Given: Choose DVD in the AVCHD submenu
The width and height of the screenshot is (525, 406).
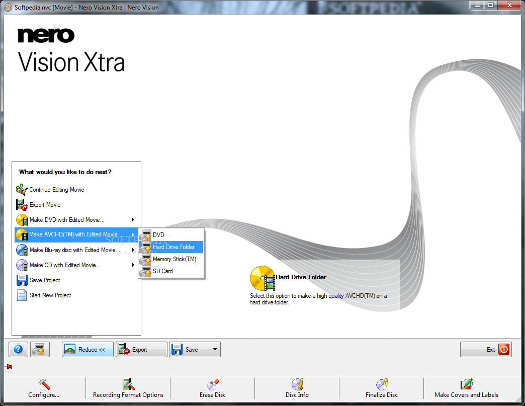Looking at the screenshot, I should point(171,235).
